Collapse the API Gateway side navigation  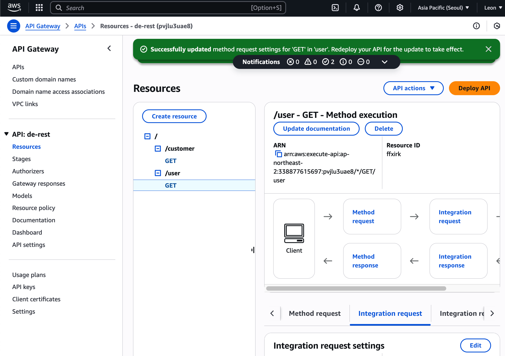pos(109,48)
